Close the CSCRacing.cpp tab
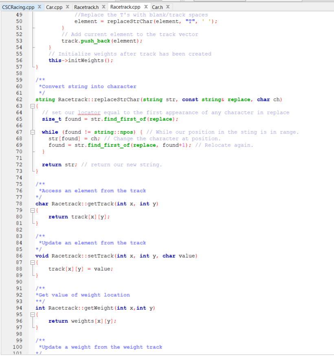Image resolution: width=334 pixels, height=356 pixels. (x=39, y=7)
